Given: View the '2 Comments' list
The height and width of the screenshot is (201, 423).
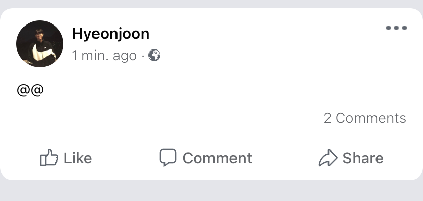Looking at the screenshot, I should coord(365,118).
